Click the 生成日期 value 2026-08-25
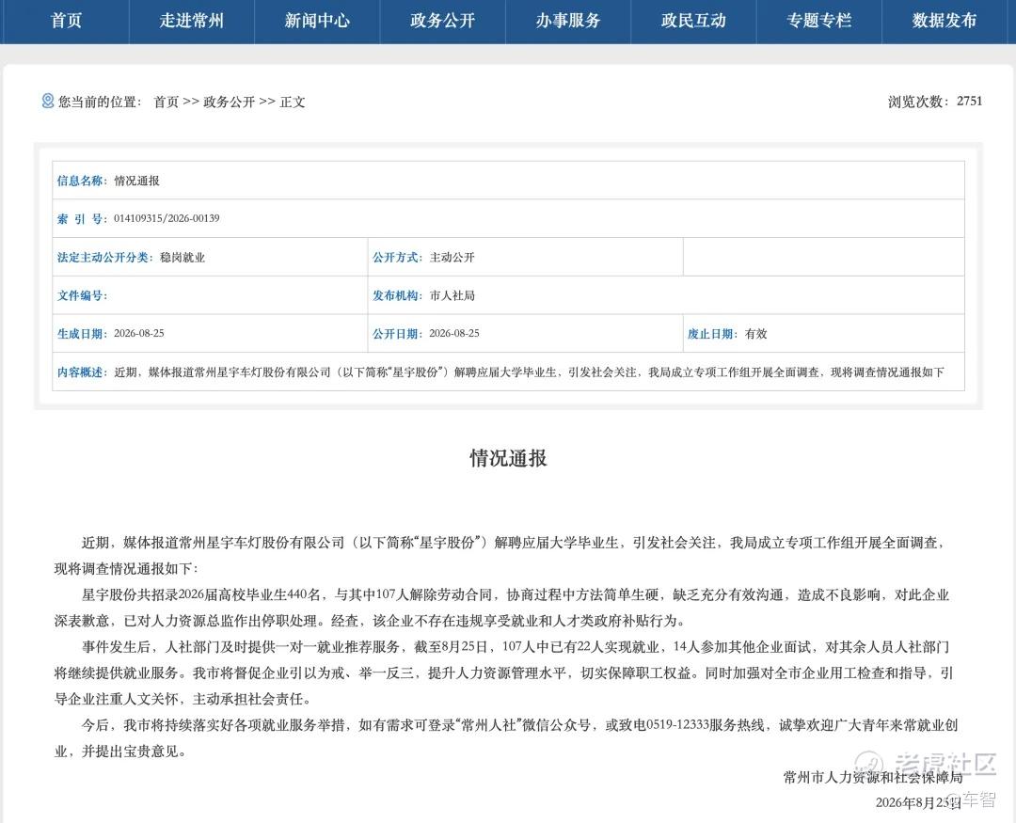Image resolution: width=1016 pixels, height=823 pixels. [139, 333]
